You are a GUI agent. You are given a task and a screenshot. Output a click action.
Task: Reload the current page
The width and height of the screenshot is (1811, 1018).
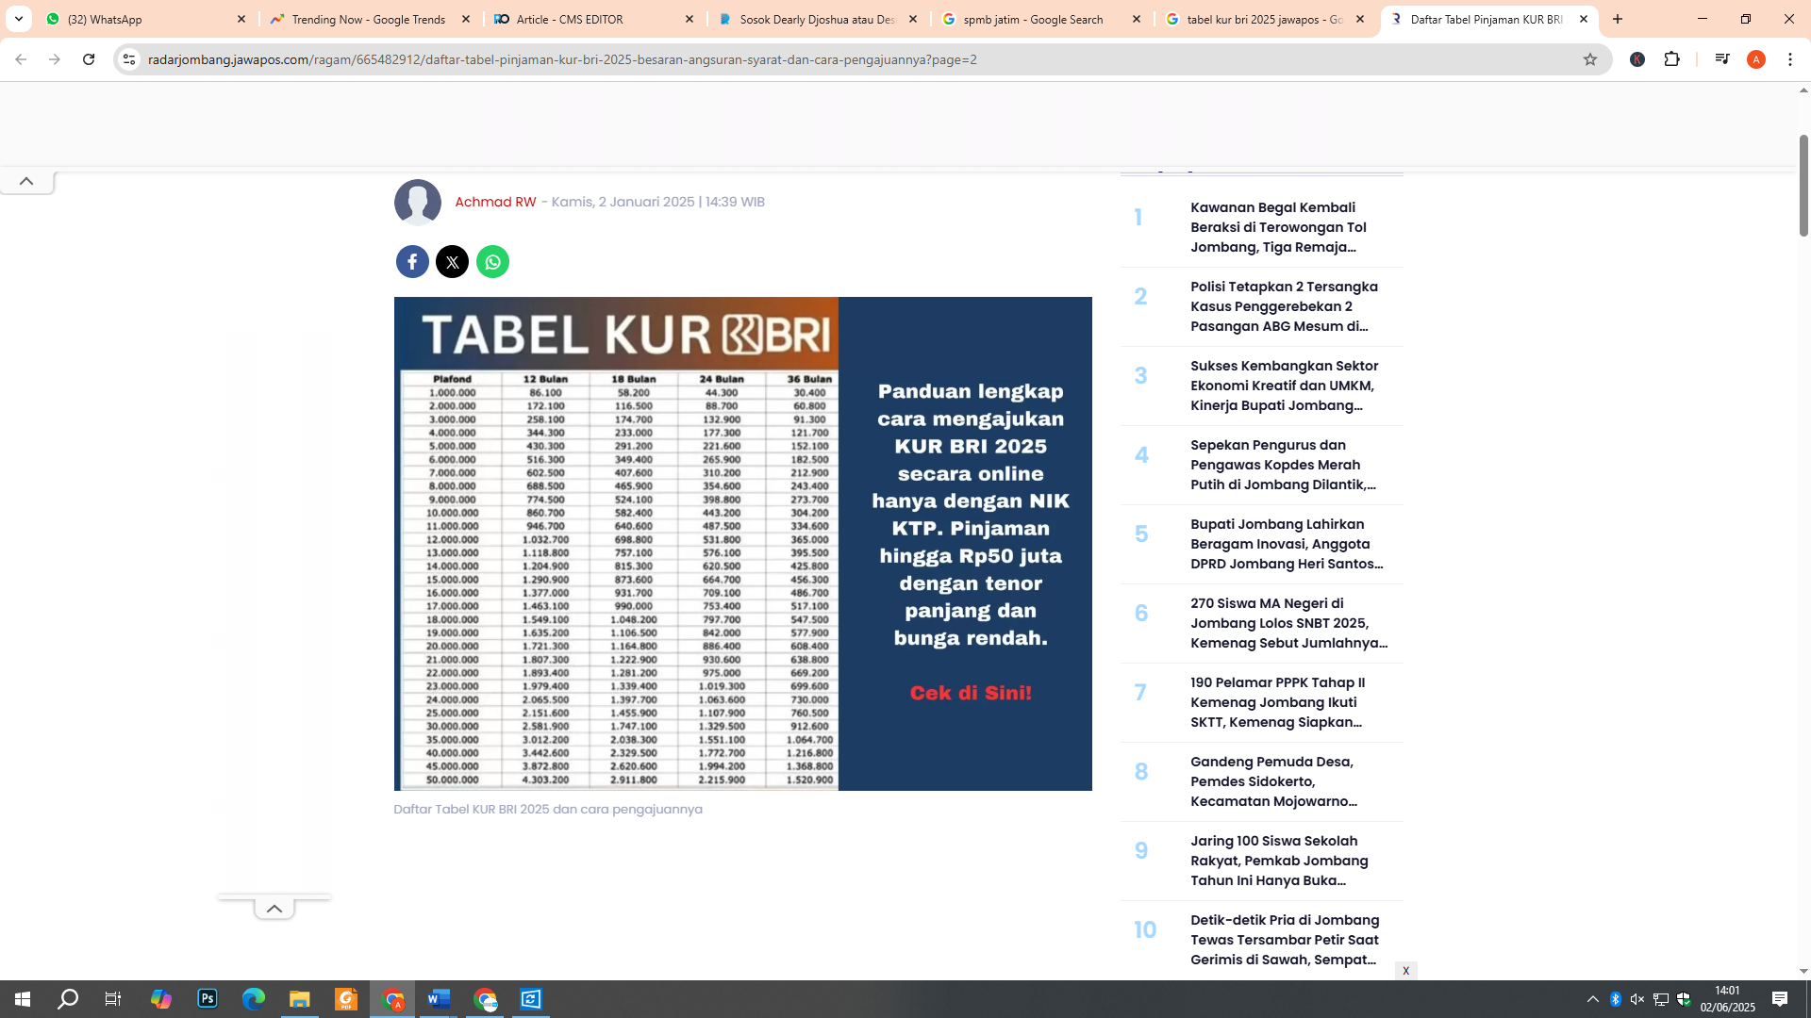pos(89,59)
